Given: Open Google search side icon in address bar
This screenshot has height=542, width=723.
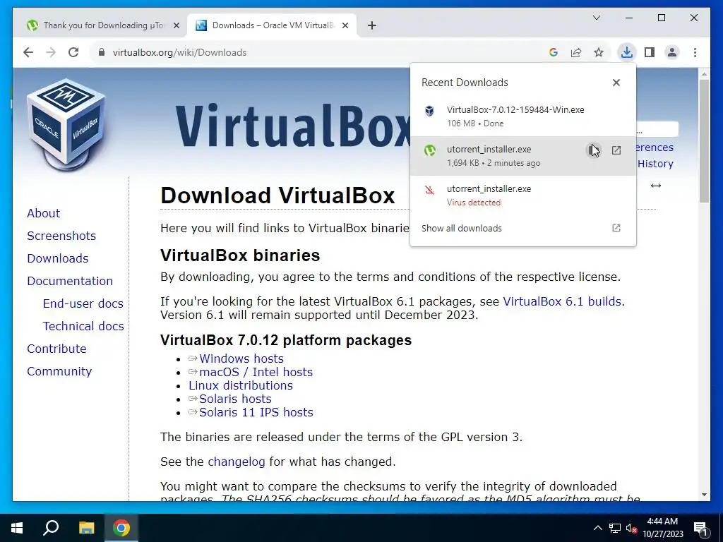Looking at the screenshot, I should point(554,52).
